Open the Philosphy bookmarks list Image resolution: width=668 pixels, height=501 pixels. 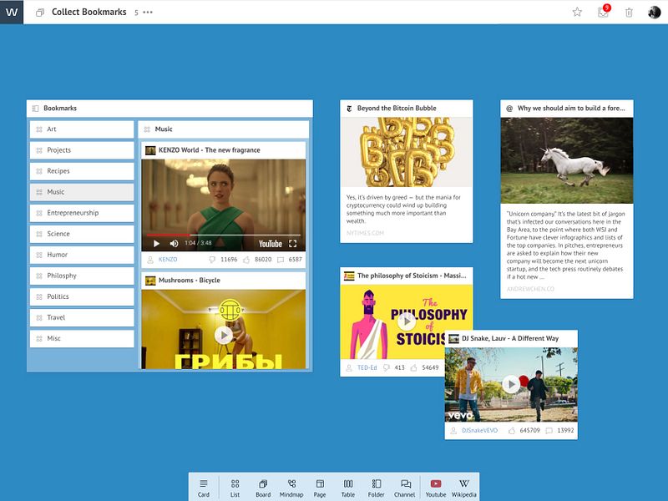point(82,276)
